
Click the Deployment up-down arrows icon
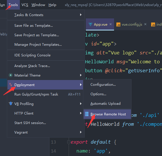pyautogui.click(x=11, y=85)
